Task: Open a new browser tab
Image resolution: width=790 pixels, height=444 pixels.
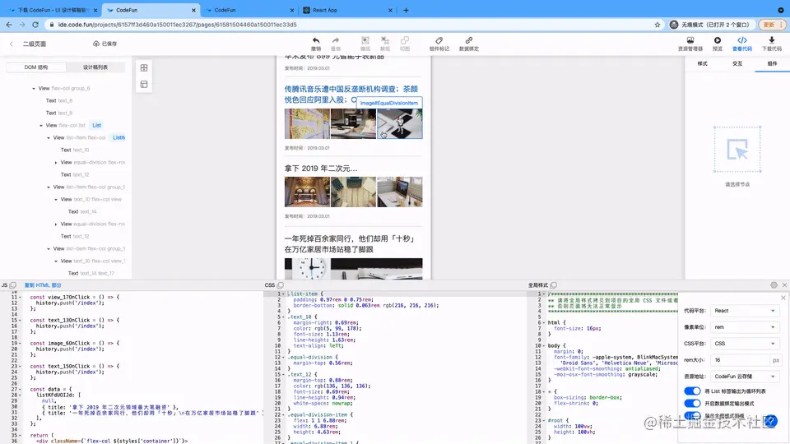Action: [x=406, y=10]
